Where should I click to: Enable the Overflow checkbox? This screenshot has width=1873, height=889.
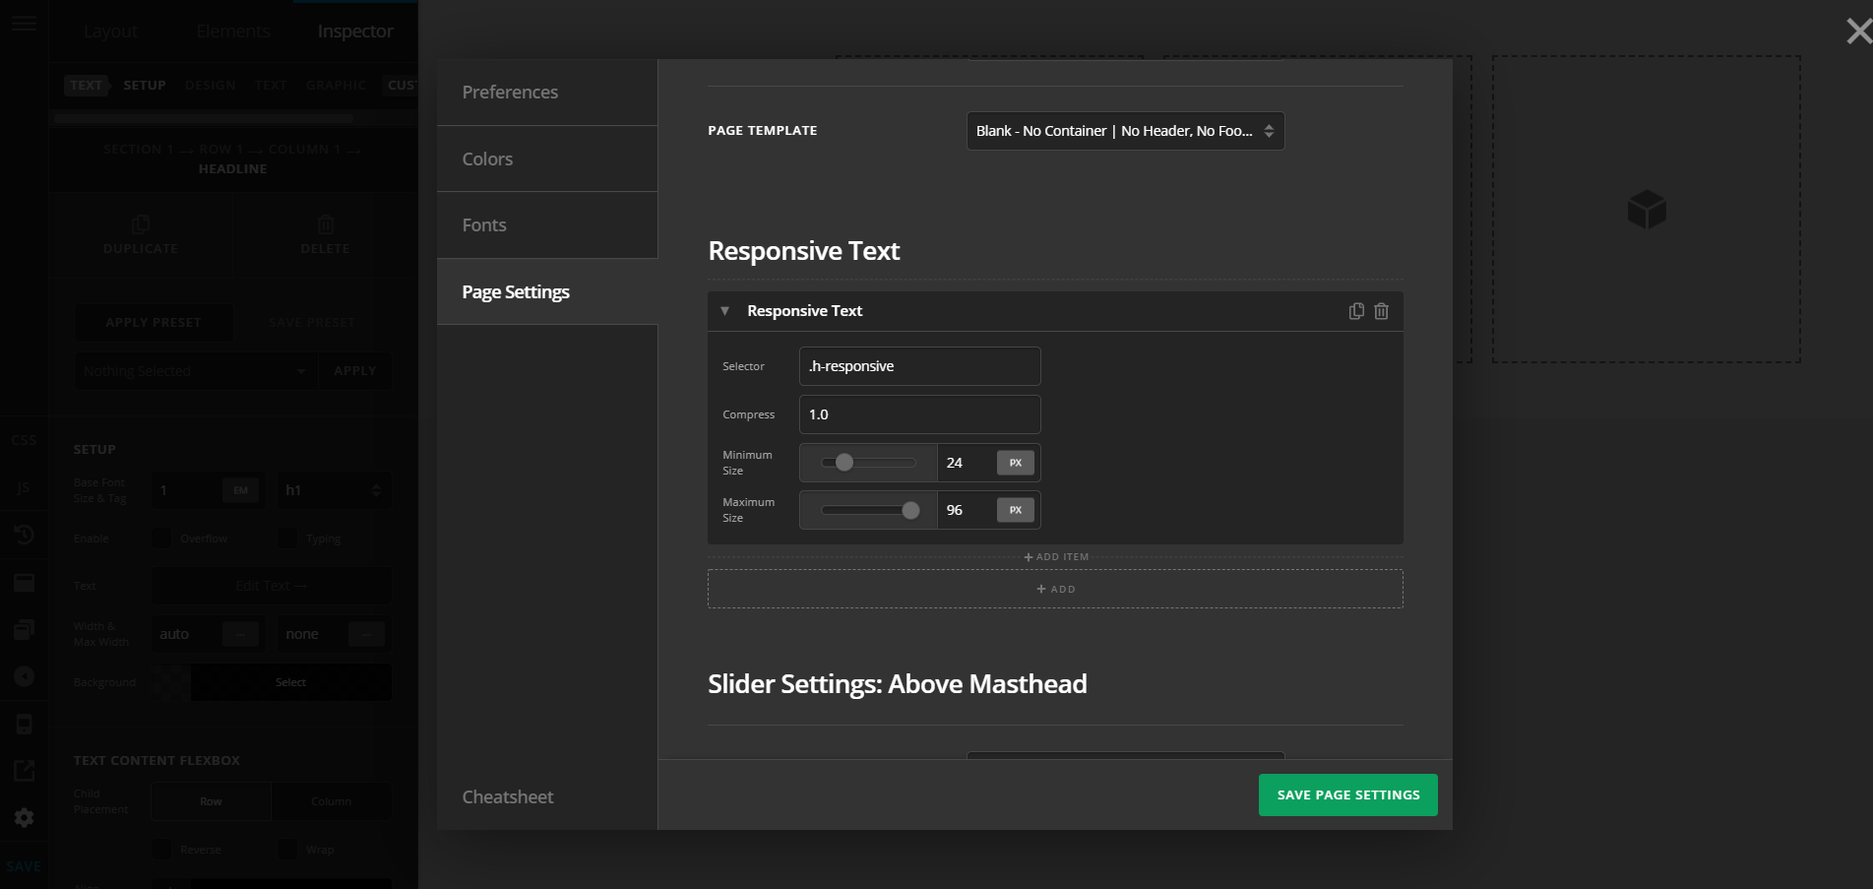coord(161,538)
